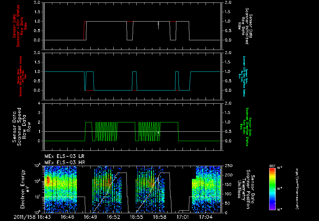Click the DEF label above the color bar
Image resolution: width=319 pixels, height=221 pixels.
tap(272, 166)
